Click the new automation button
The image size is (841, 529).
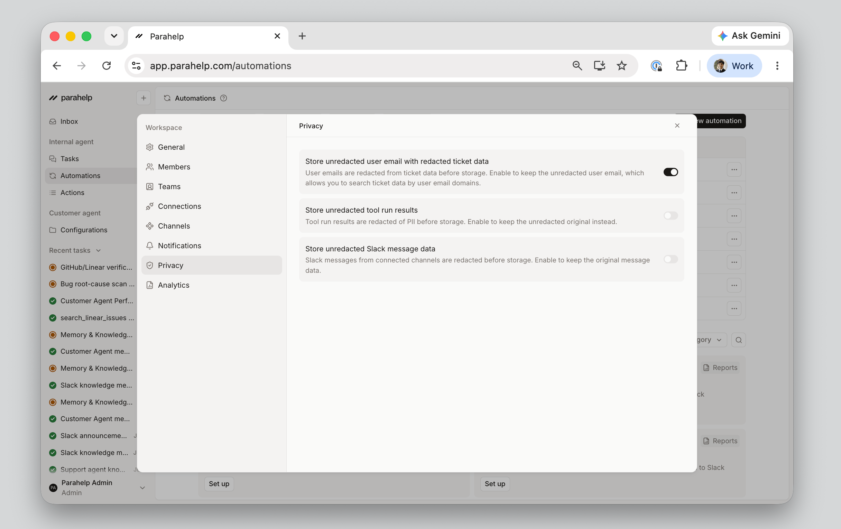[x=721, y=121]
